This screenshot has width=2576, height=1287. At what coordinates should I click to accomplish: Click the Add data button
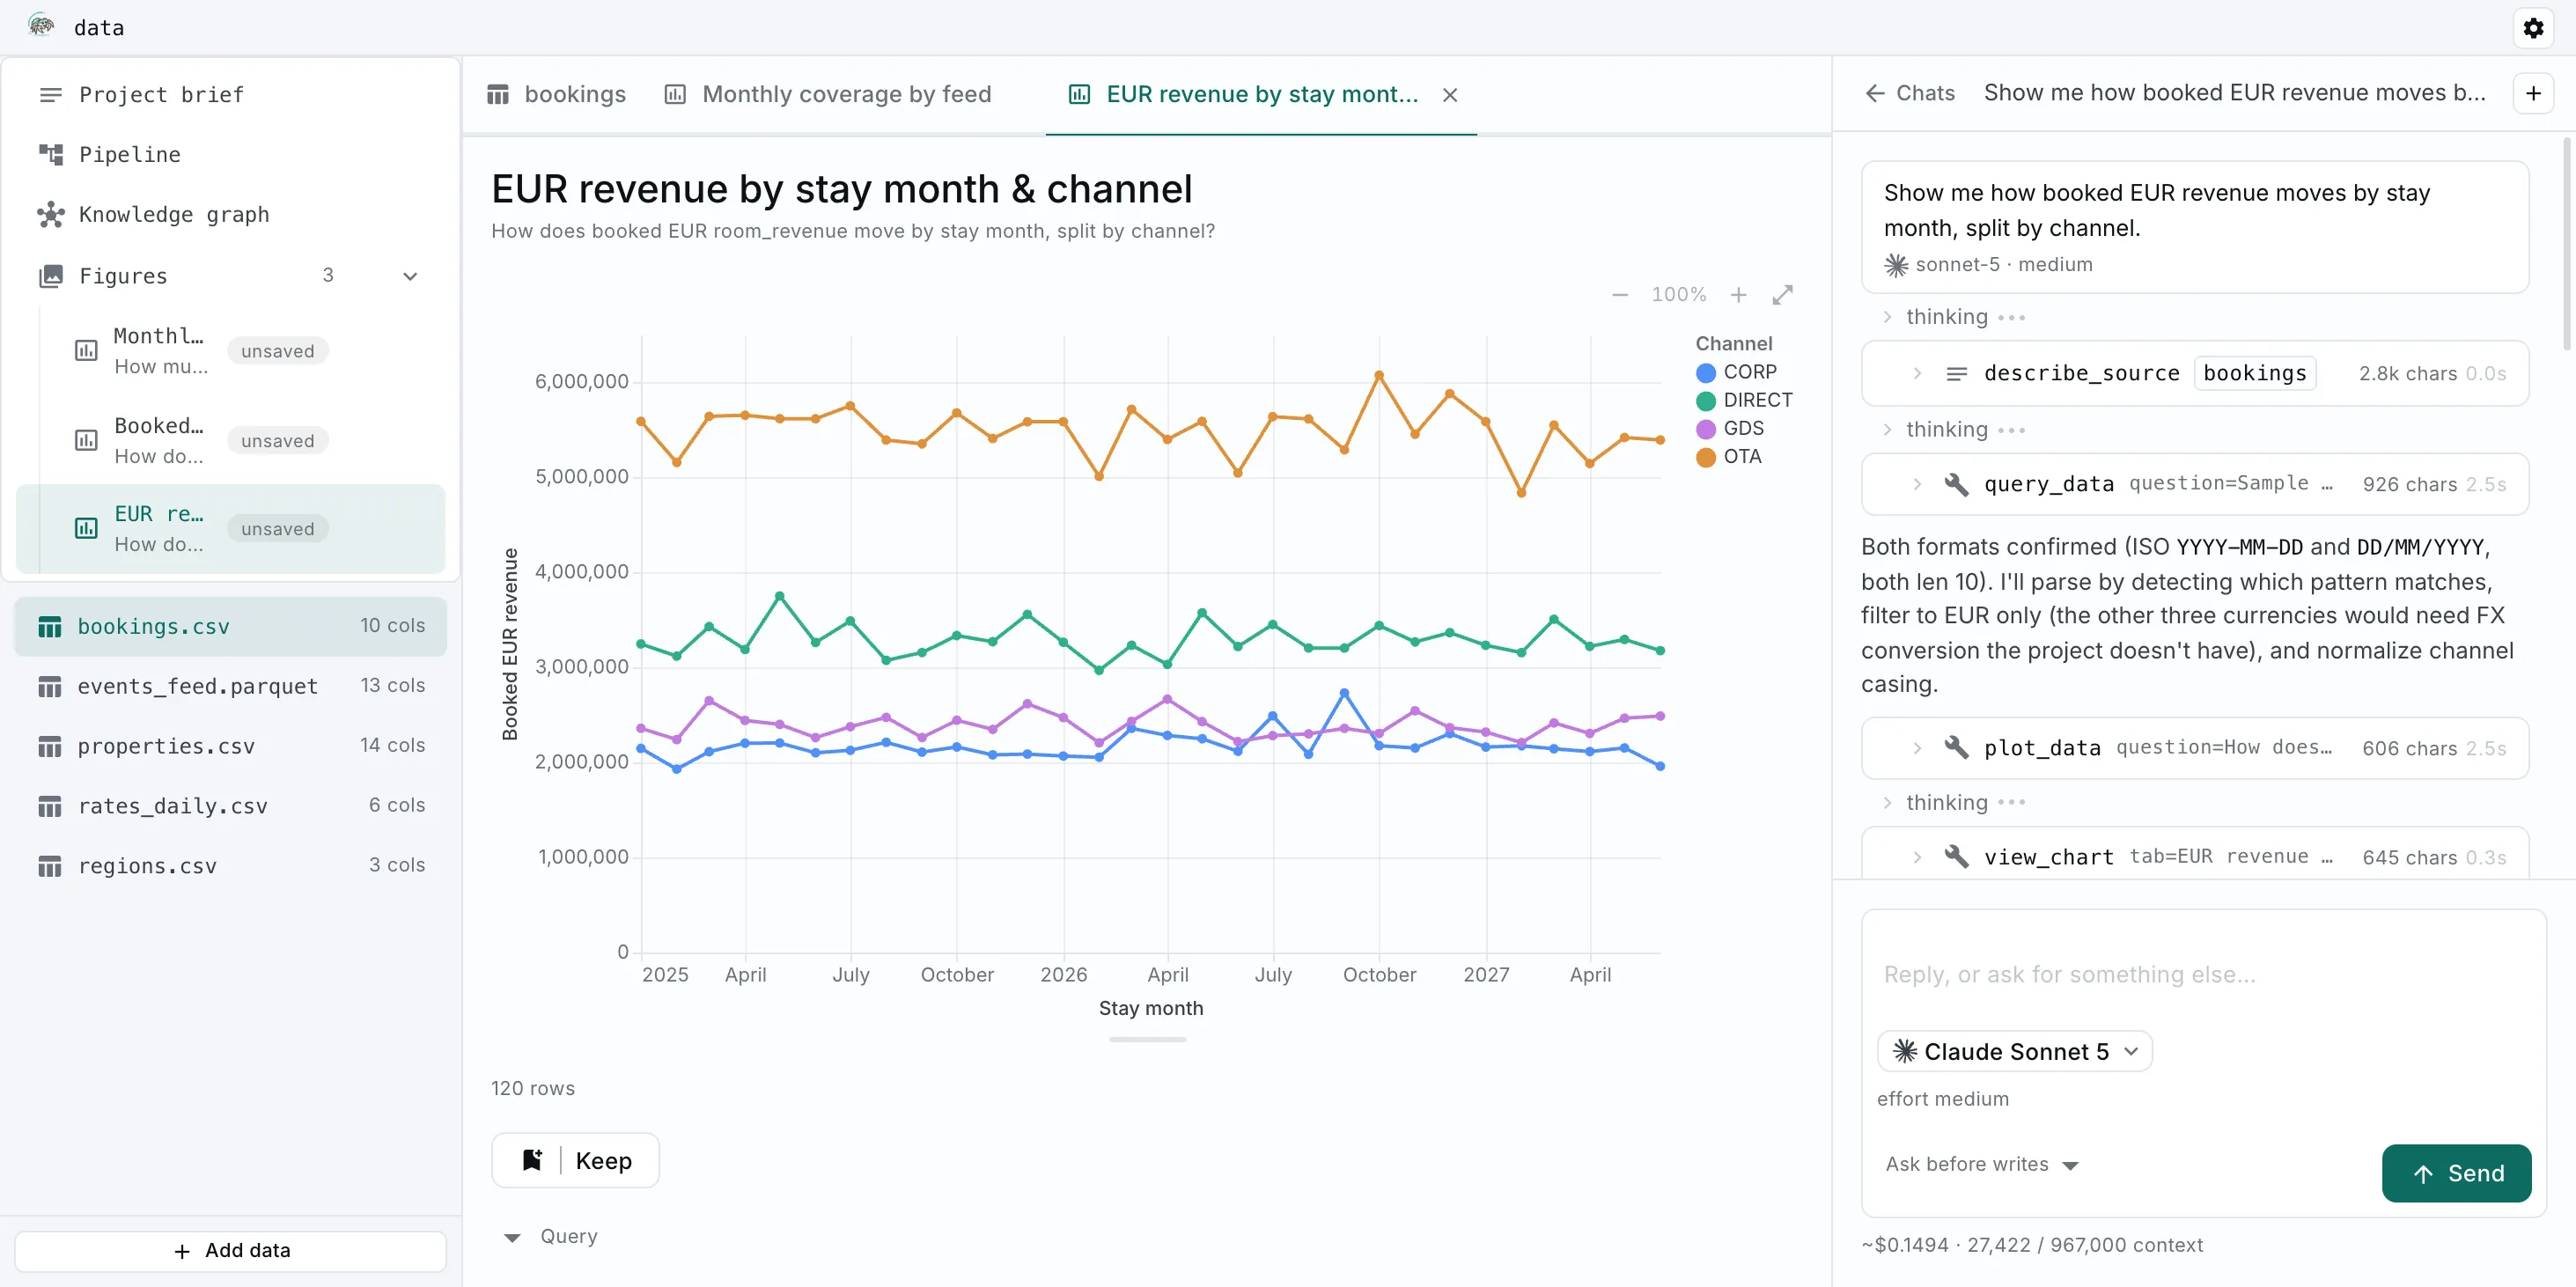pos(230,1251)
